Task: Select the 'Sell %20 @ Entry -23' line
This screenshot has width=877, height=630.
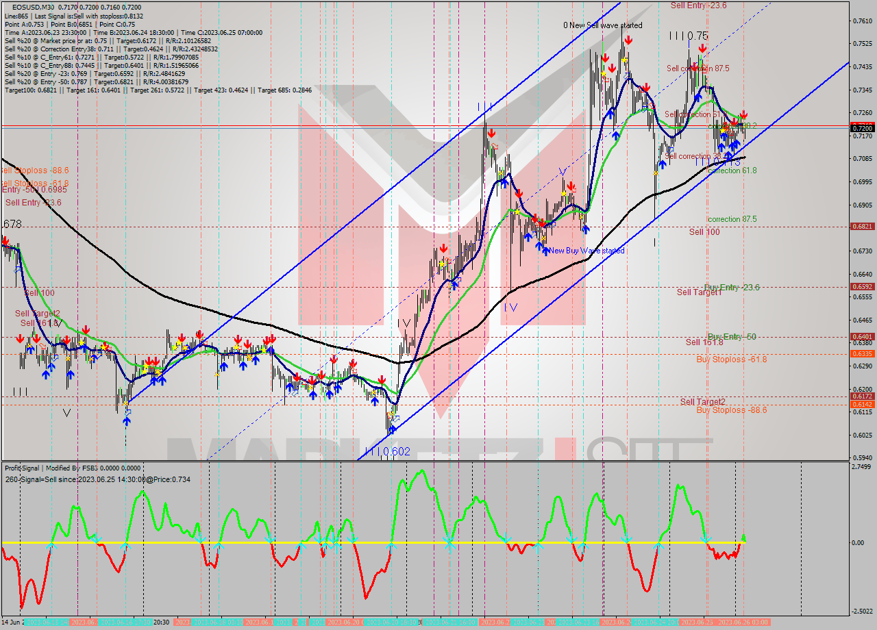Action: 95,73
